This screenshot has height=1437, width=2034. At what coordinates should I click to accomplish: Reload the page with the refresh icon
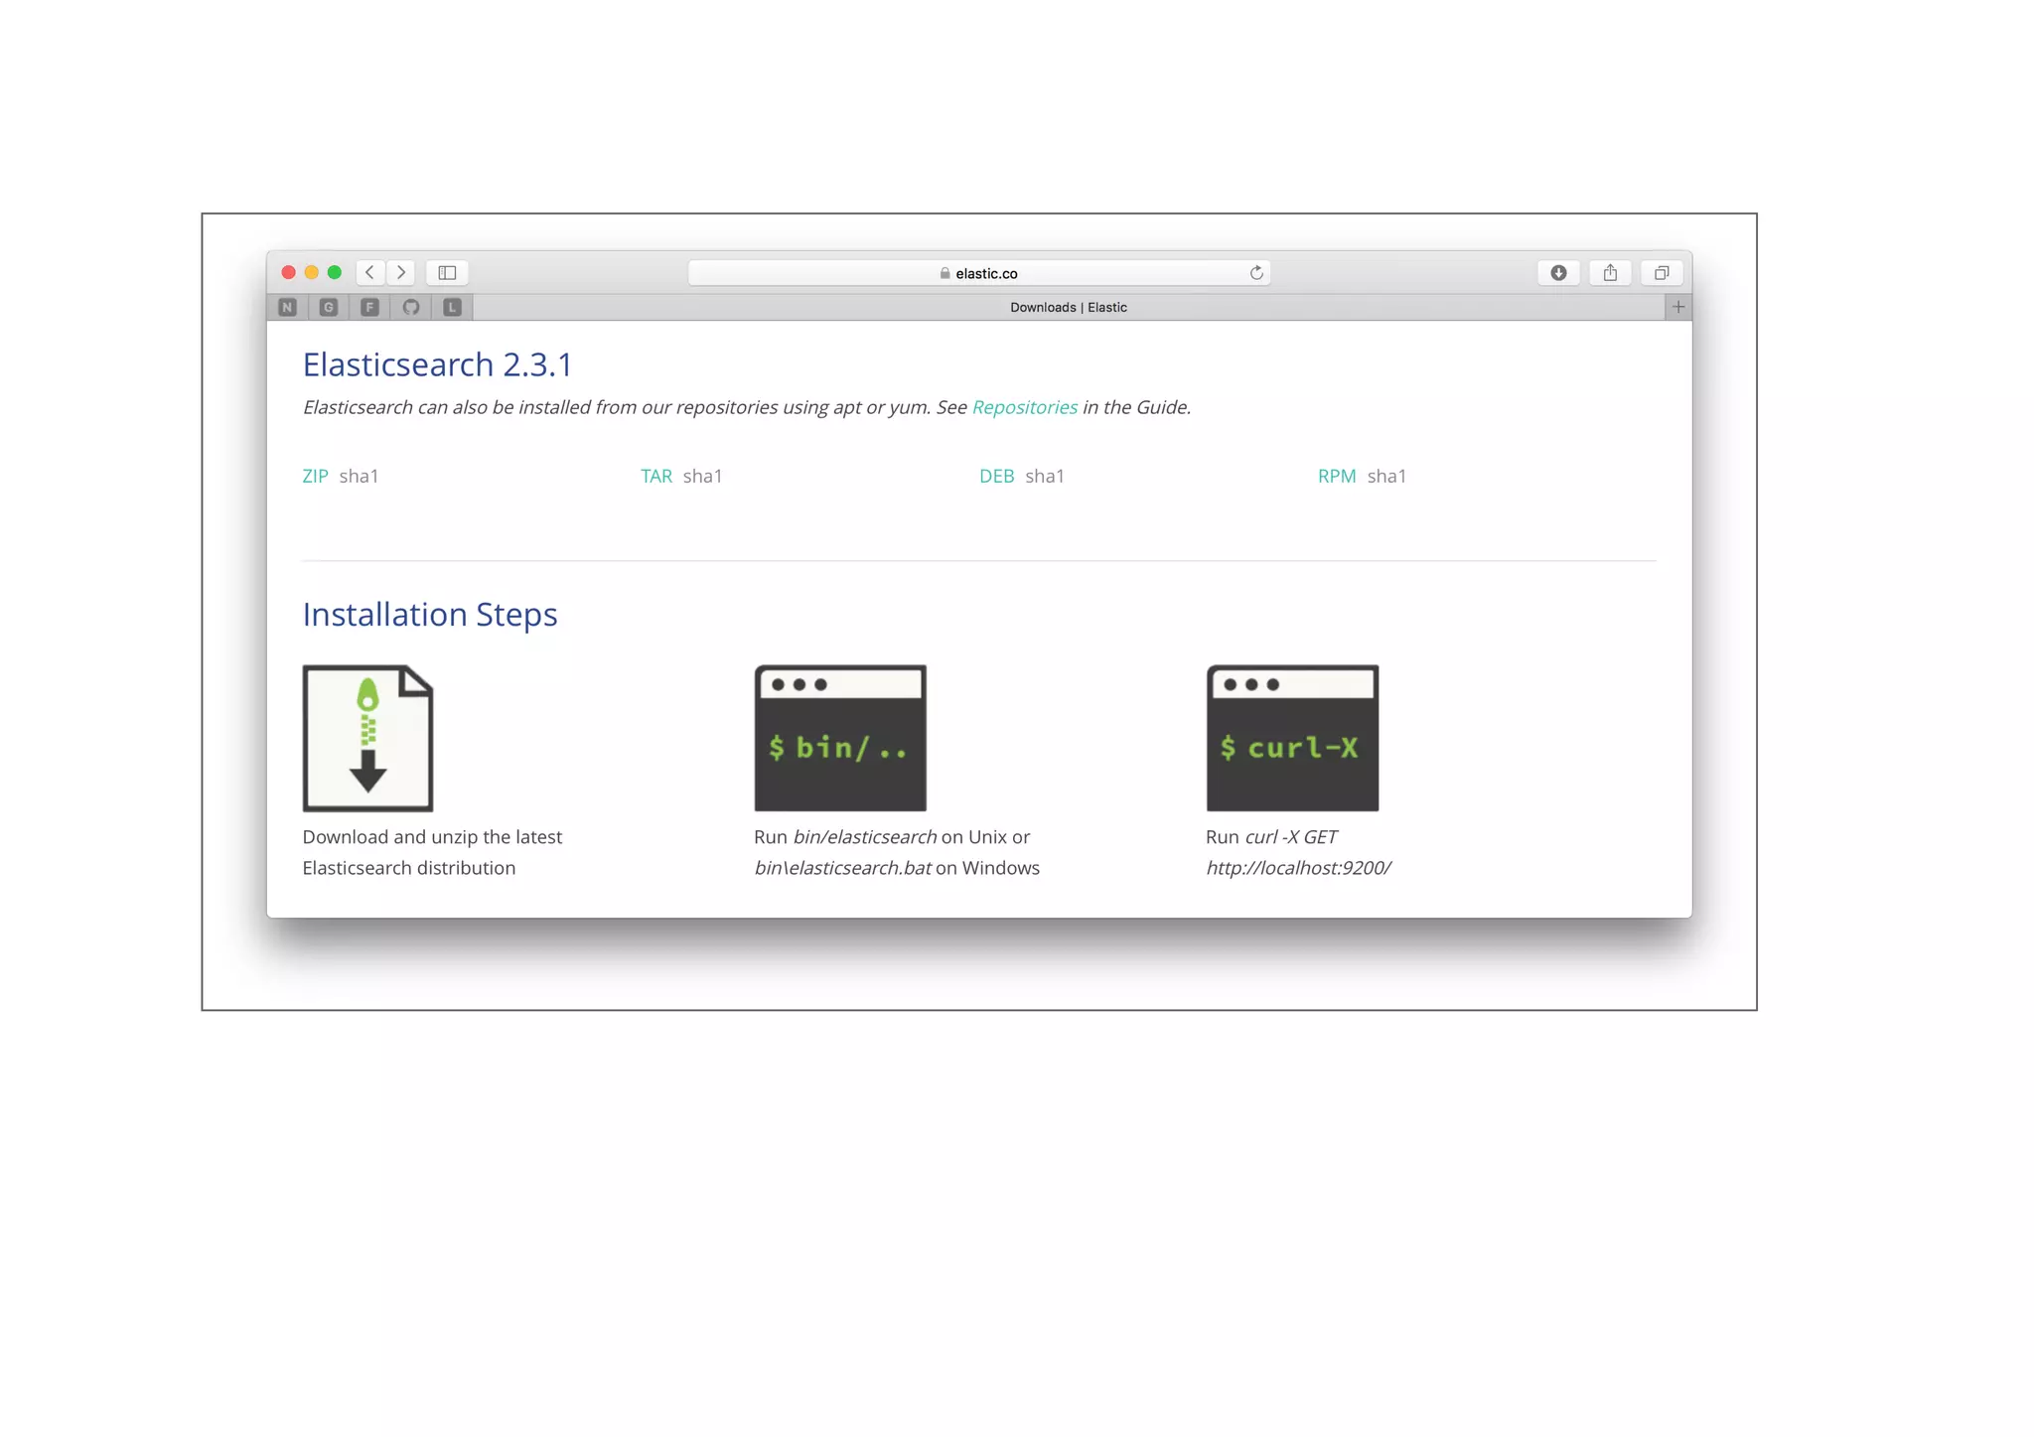tap(1256, 273)
